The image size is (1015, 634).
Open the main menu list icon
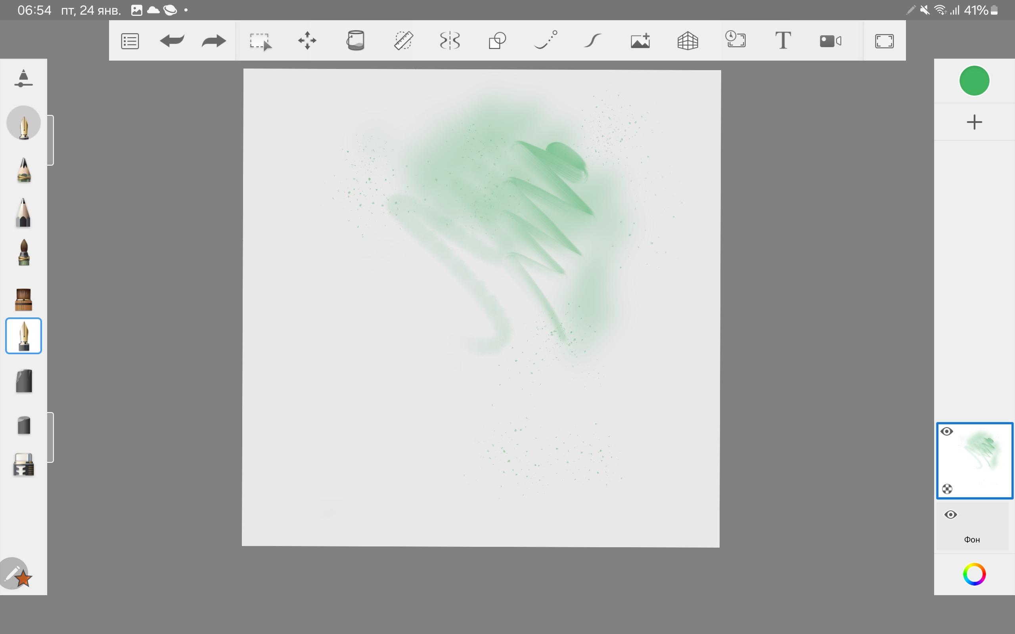130,41
